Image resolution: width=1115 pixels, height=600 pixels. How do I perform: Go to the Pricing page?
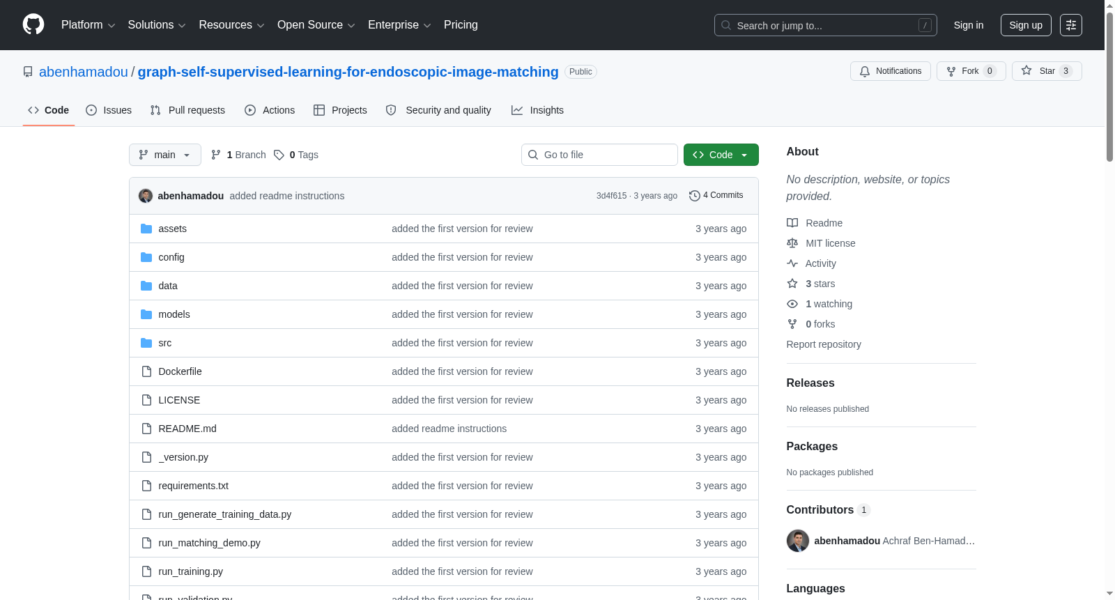[461, 25]
